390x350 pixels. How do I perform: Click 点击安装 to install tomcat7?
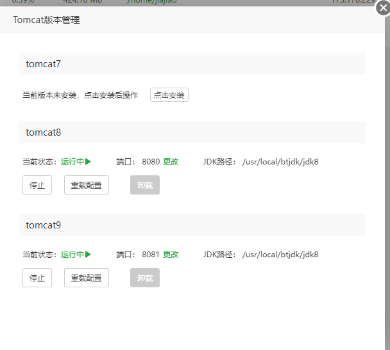click(x=169, y=95)
